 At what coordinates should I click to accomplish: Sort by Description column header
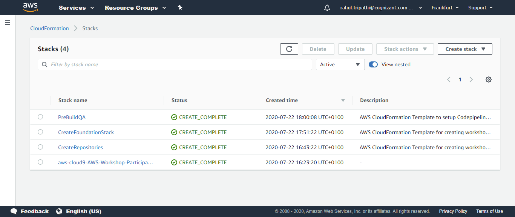[374, 100]
